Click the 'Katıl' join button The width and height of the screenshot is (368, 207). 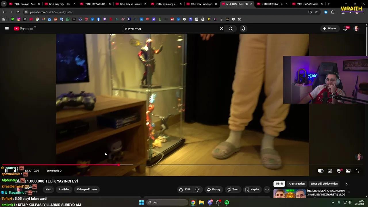(x=48, y=189)
